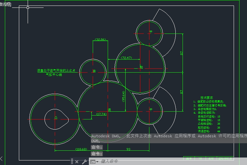Select the 93 dimension text
The height and width of the screenshot is (165, 247).
(x=129, y=149)
